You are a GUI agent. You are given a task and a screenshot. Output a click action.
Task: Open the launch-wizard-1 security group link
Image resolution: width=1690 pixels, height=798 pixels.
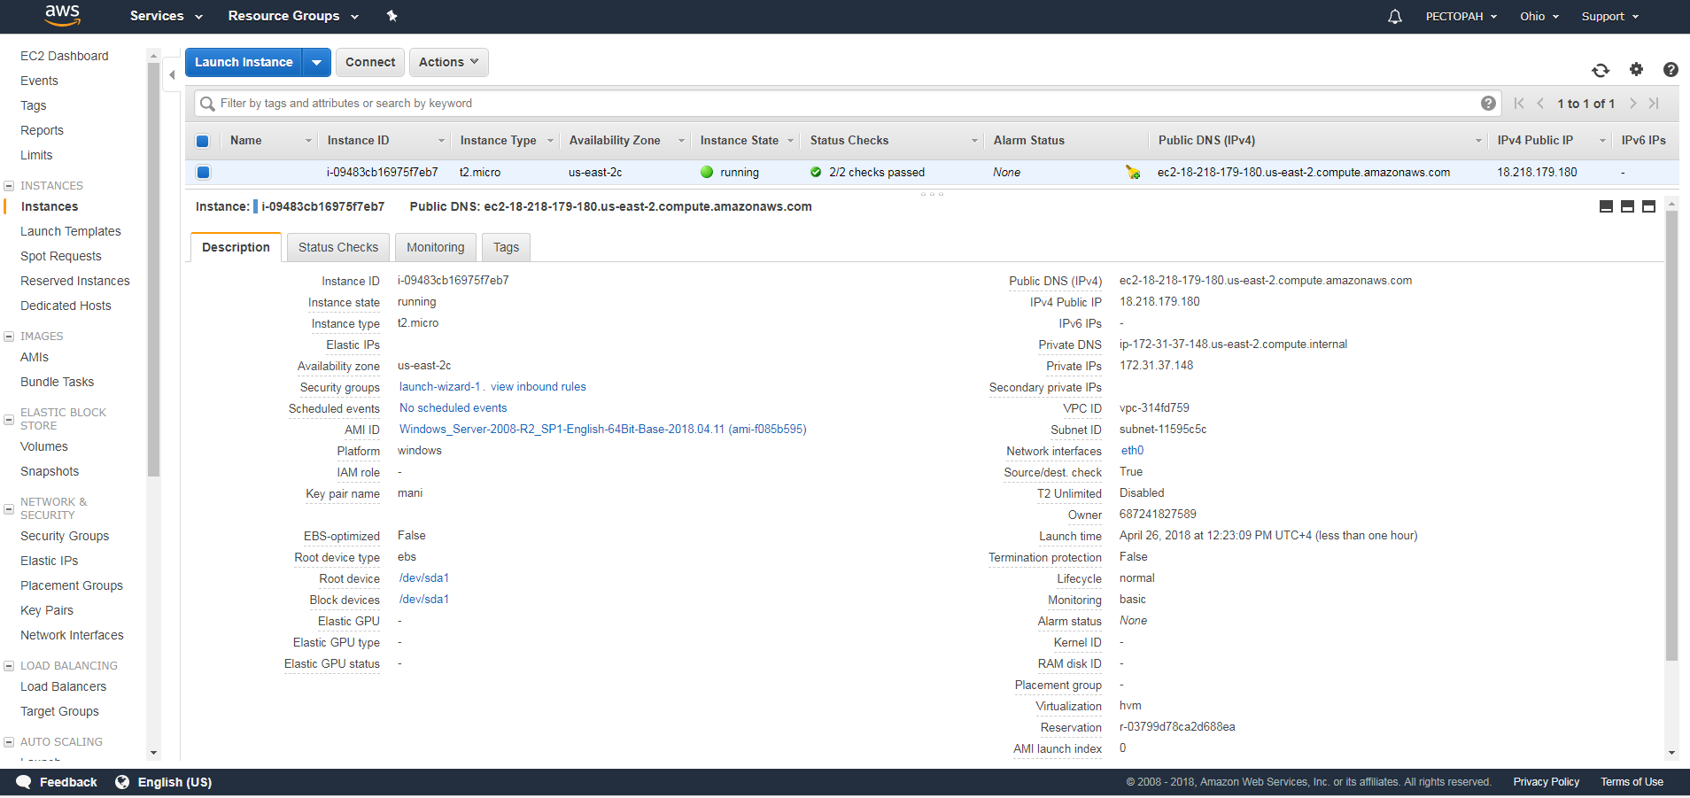pyautogui.click(x=439, y=387)
